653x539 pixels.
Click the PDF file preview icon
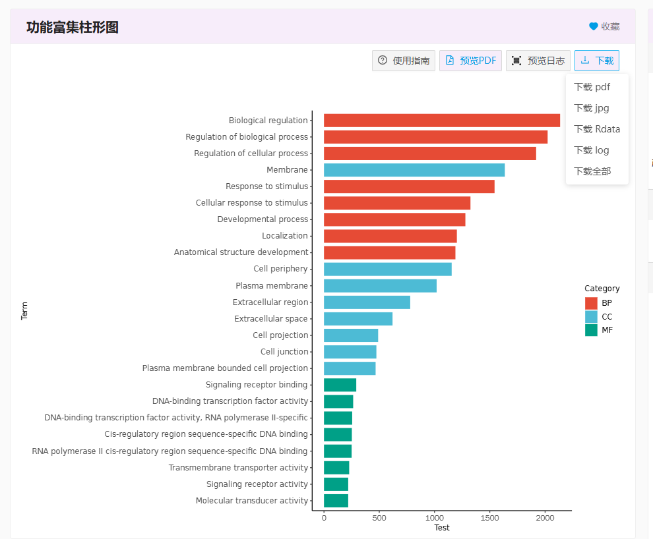[x=450, y=61]
